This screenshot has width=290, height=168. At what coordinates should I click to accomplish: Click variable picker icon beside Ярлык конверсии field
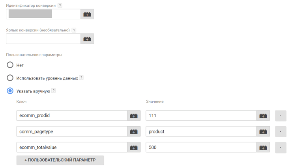pos(87,39)
